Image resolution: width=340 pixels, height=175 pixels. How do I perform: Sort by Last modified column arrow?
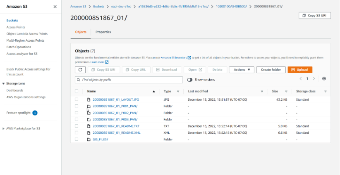pyautogui.click(x=262, y=92)
